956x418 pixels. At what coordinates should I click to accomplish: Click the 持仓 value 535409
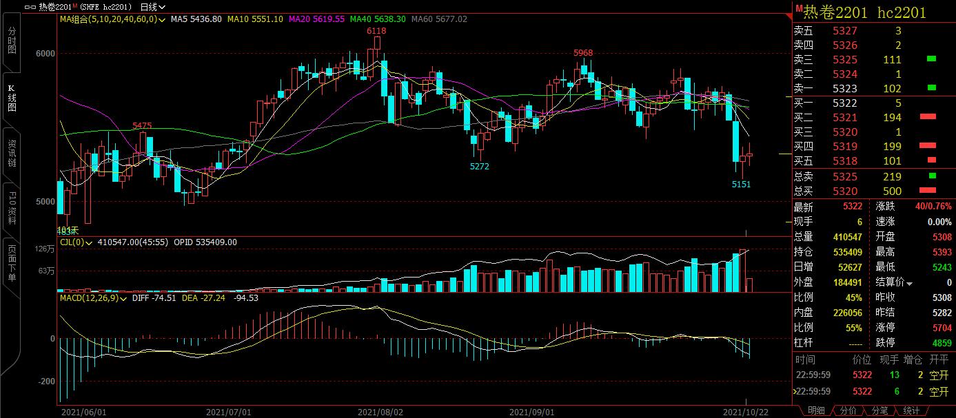(847, 252)
